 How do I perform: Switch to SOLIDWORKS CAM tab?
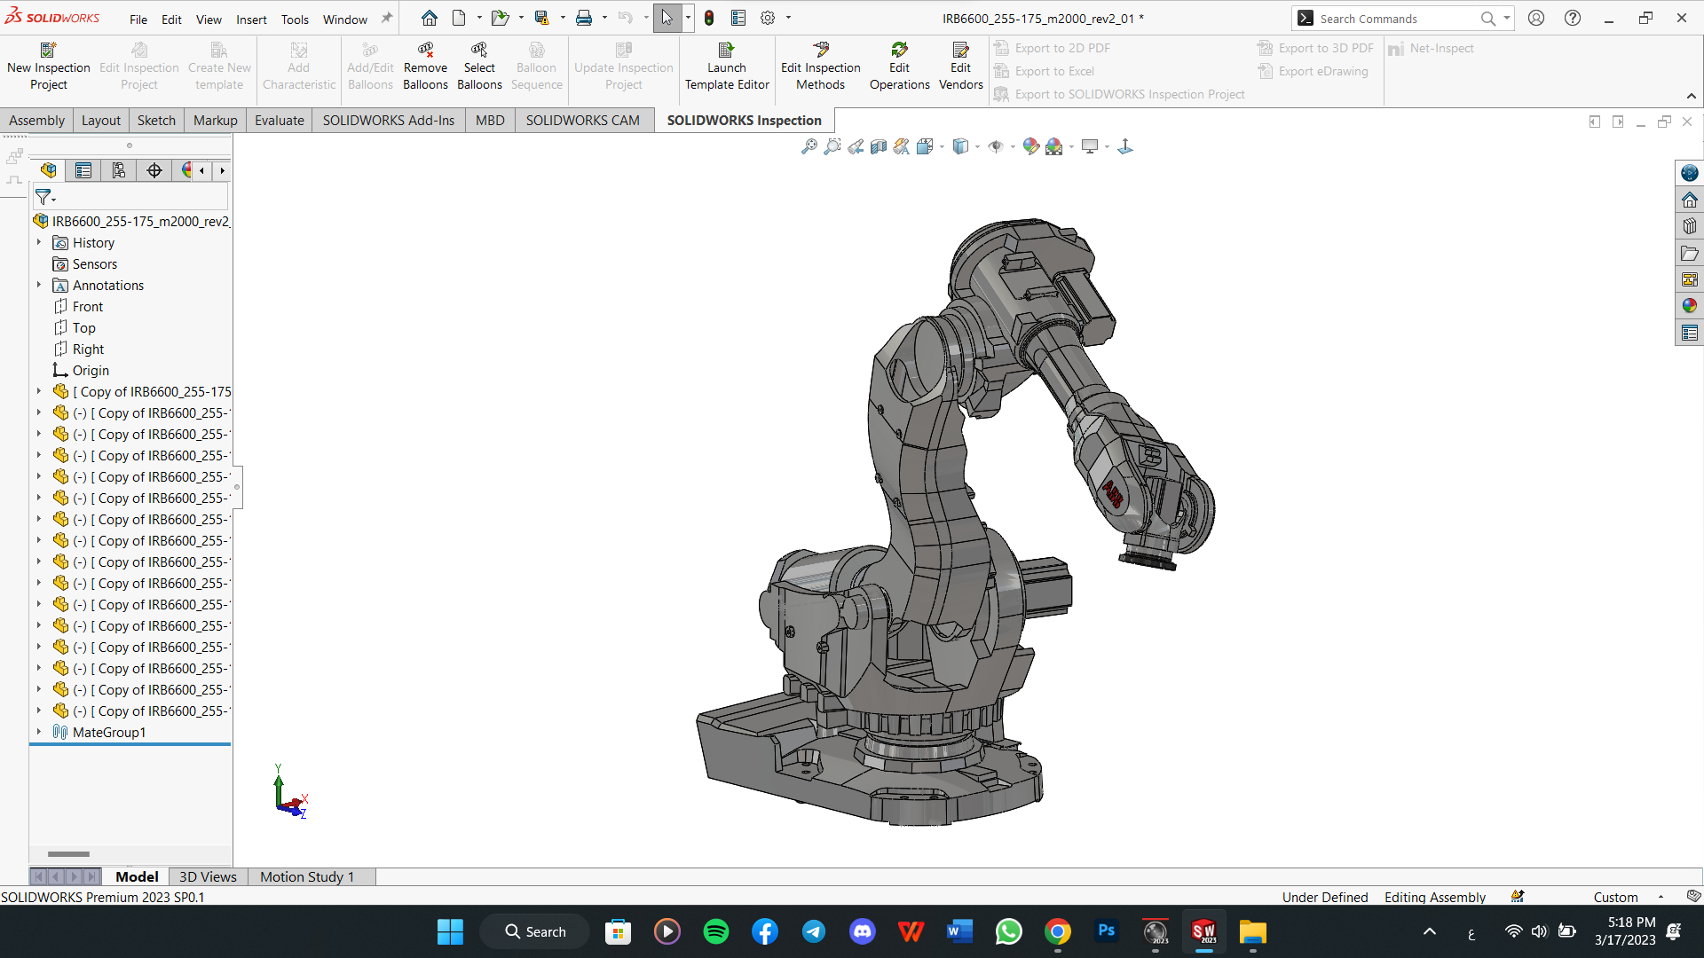582,121
